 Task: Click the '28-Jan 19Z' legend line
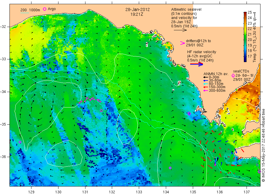pyautogui.click(x=181, y=22)
